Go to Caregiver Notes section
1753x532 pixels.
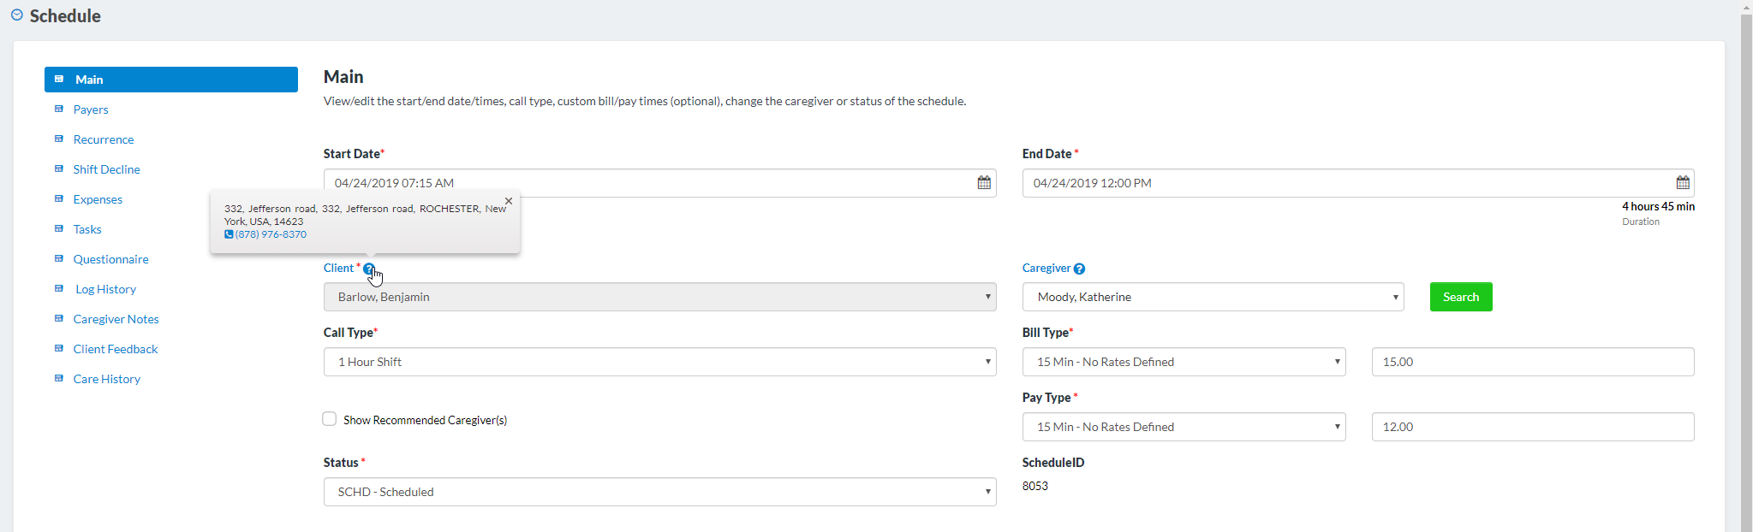(x=116, y=319)
